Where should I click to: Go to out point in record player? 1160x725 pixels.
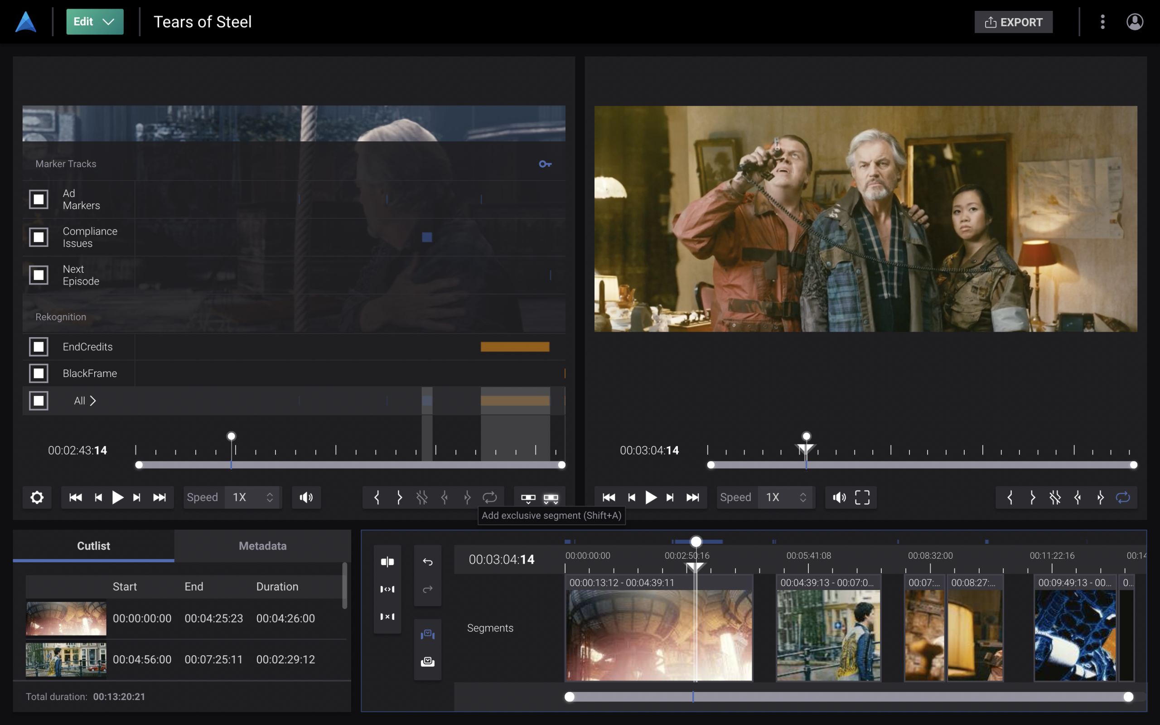[x=1100, y=497]
